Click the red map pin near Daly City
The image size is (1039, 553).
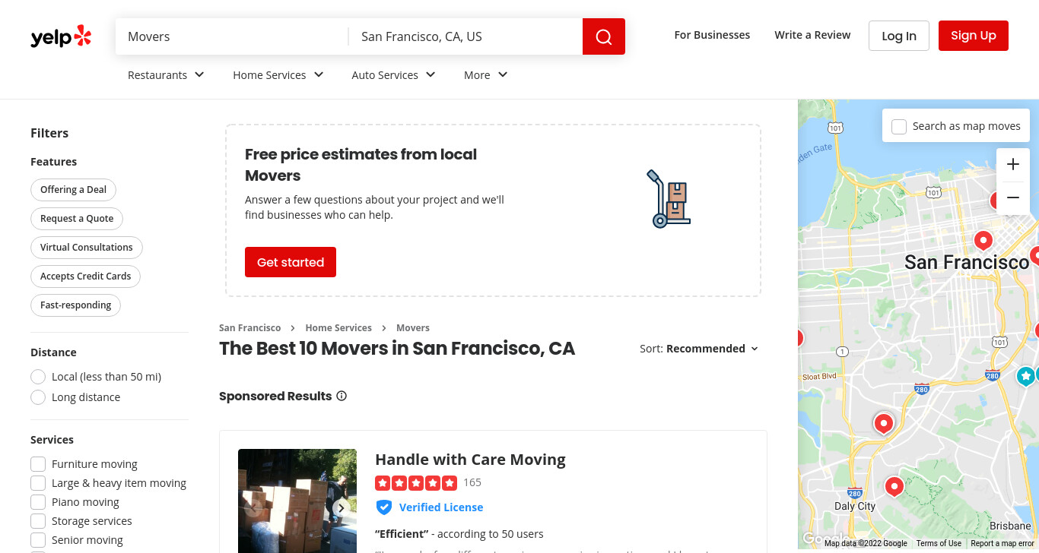(894, 486)
